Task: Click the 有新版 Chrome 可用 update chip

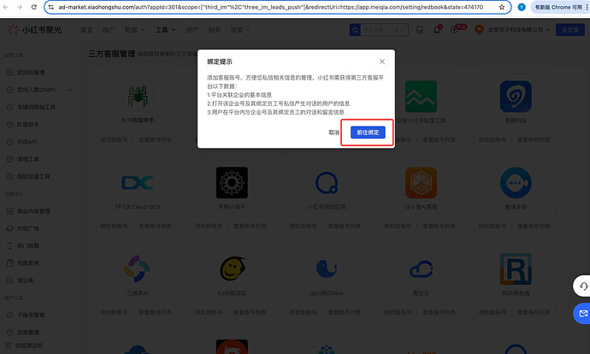Action: [x=558, y=7]
